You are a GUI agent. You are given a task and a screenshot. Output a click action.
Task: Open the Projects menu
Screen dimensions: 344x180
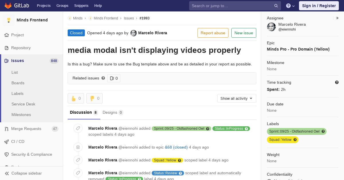click(x=44, y=6)
